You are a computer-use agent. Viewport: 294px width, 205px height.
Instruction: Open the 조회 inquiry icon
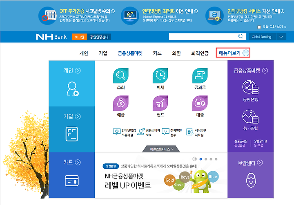tap(121, 76)
